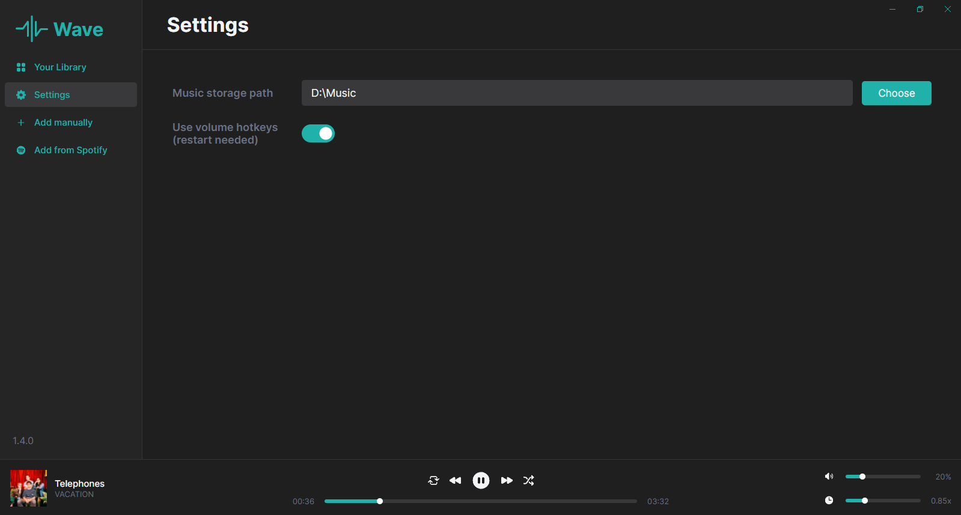Click the Music storage path input field

point(577,93)
